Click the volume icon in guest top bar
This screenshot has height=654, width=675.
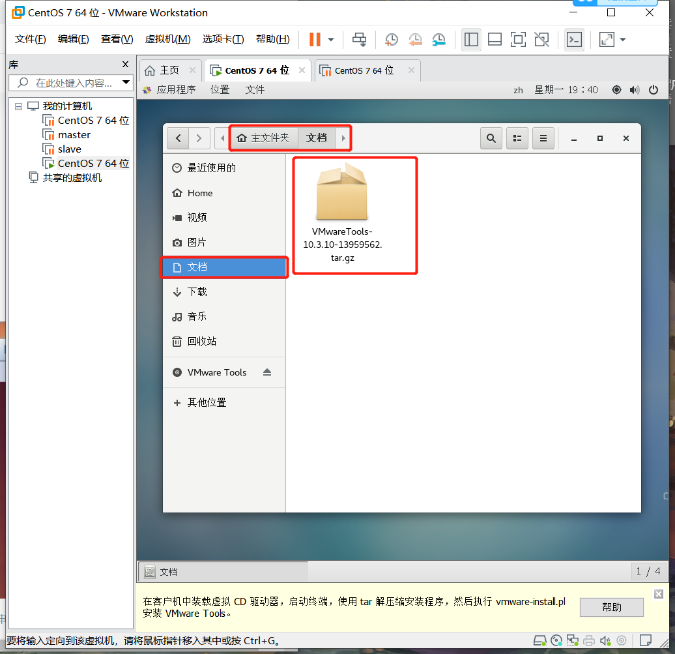point(635,89)
